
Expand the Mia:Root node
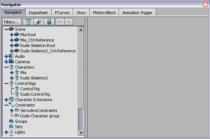click(12, 35)
